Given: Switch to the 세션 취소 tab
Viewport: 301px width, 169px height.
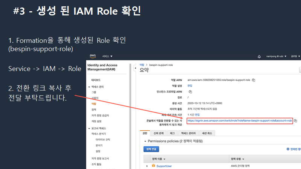Looking at the screenshot, I should (x=207, y=133).
